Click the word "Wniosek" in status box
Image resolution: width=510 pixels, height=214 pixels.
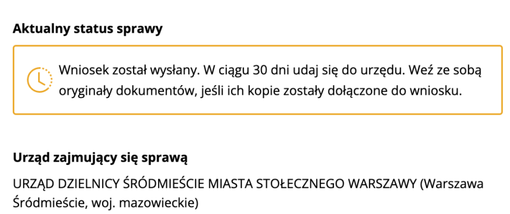(79, 70)
